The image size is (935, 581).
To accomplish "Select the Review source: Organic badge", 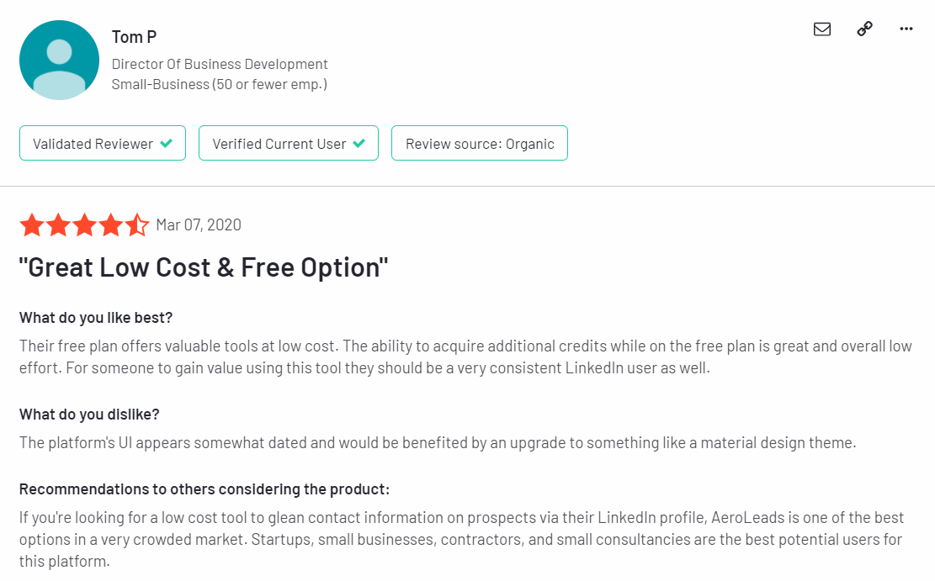I will [x=480, y=143].
